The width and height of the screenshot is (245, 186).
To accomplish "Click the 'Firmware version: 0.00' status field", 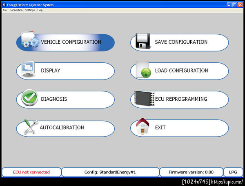I will (191, 172).
